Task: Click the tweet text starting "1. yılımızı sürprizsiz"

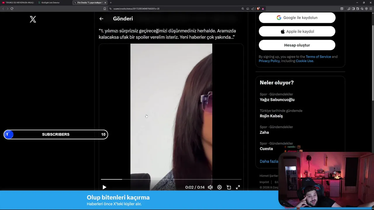Action: tap(167, 34)
